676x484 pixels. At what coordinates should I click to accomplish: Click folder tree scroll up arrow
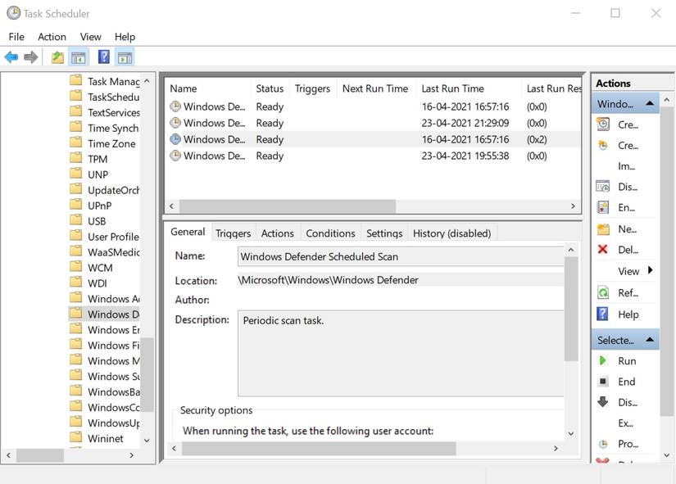[x=147, y=80]
